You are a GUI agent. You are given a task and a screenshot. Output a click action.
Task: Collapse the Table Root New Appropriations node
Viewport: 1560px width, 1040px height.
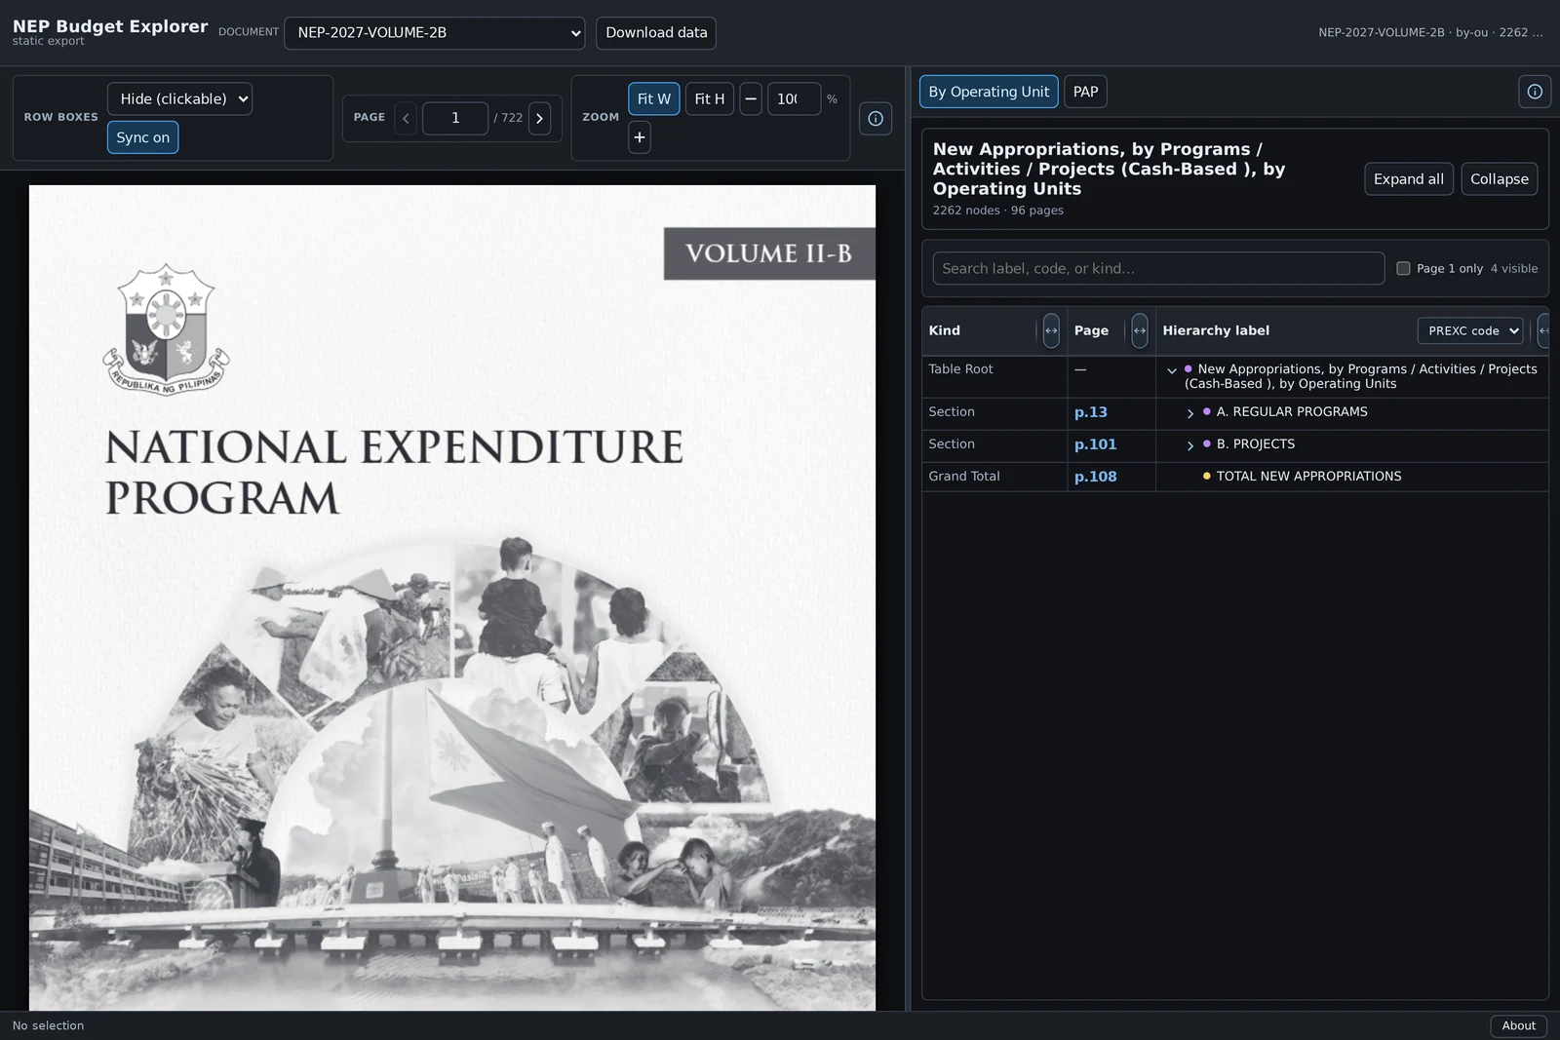pos(1172,370)
